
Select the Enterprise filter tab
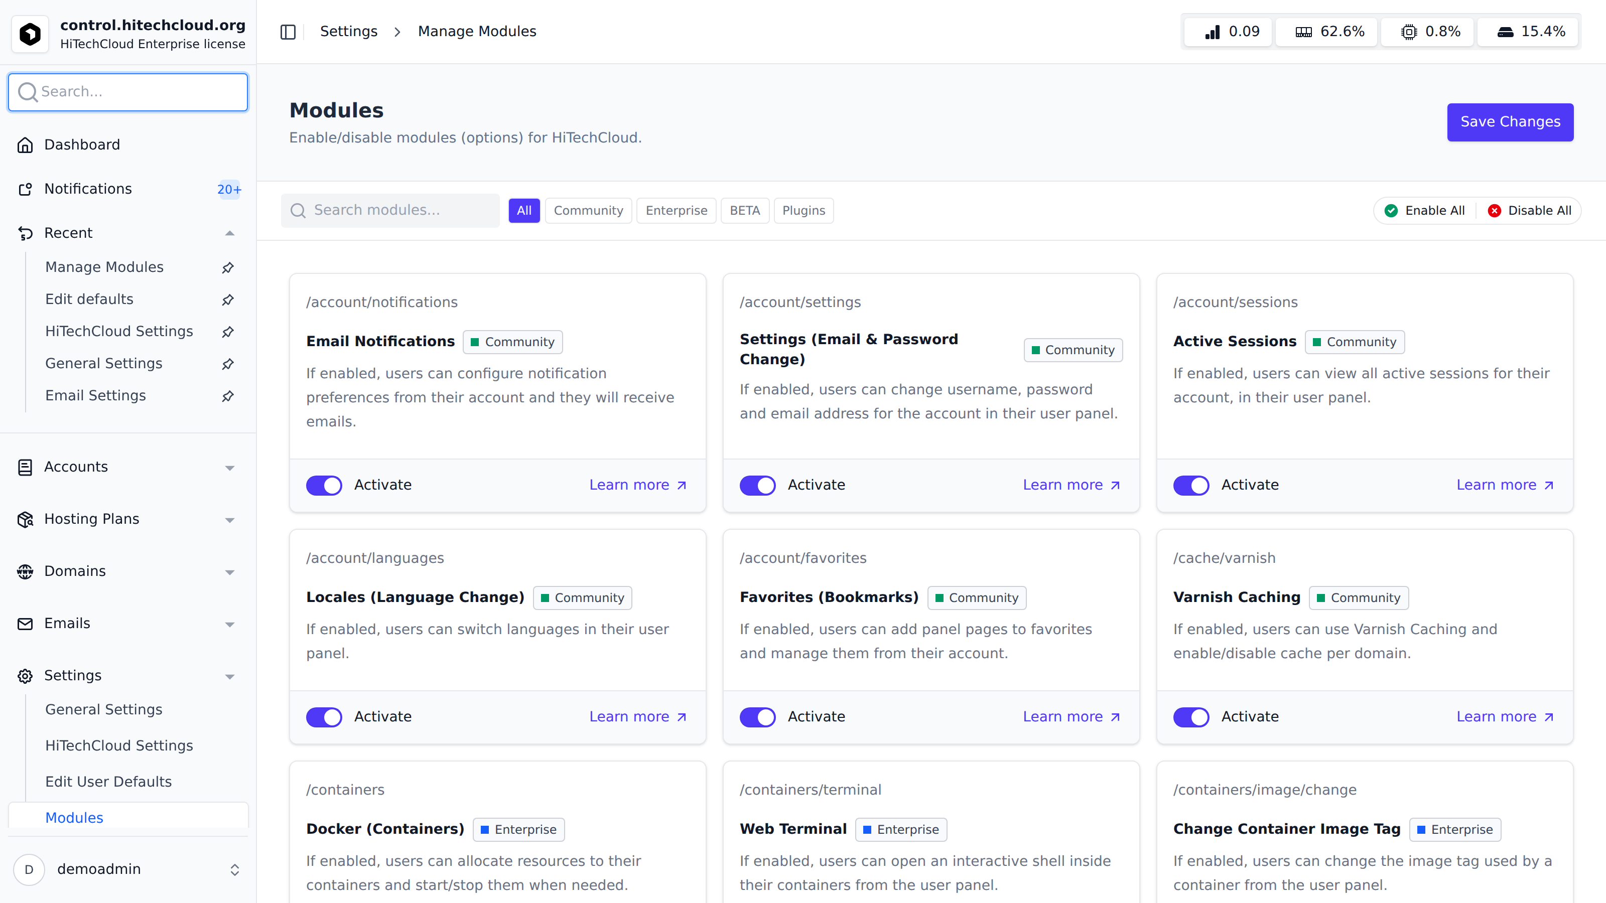click(677, 211)
